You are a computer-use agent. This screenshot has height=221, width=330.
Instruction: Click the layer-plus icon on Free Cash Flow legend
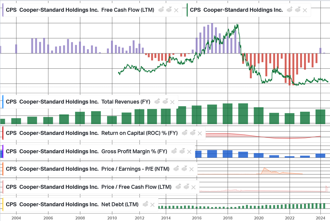click(161, 9)
